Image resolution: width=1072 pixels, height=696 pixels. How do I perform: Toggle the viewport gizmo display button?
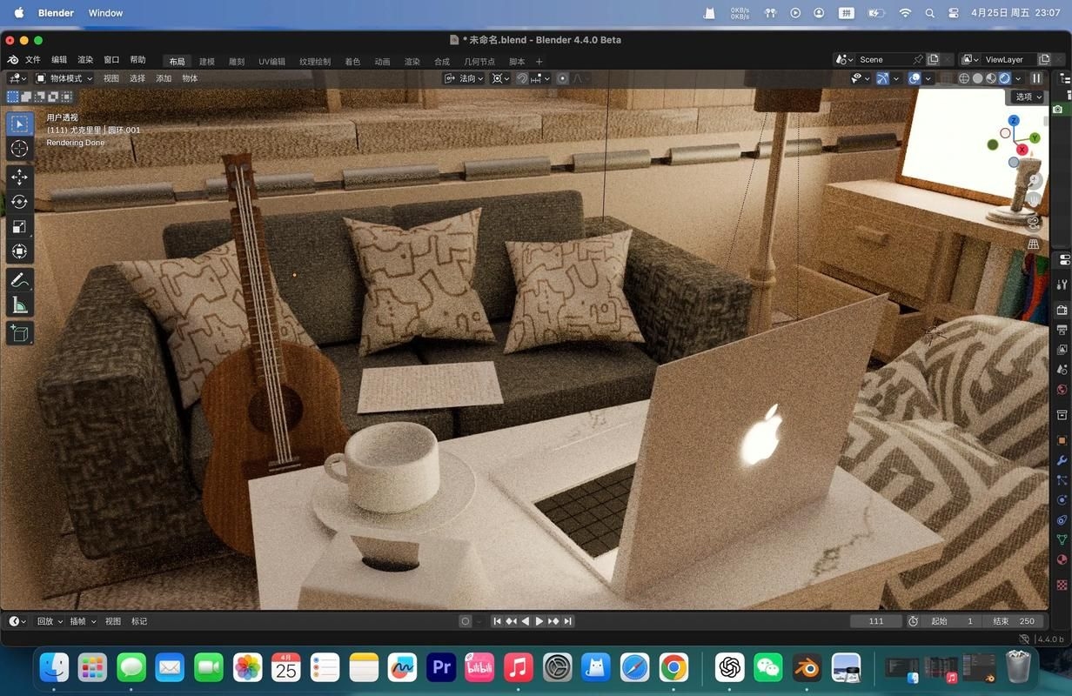pyautogui.click(x=882, y=78)
